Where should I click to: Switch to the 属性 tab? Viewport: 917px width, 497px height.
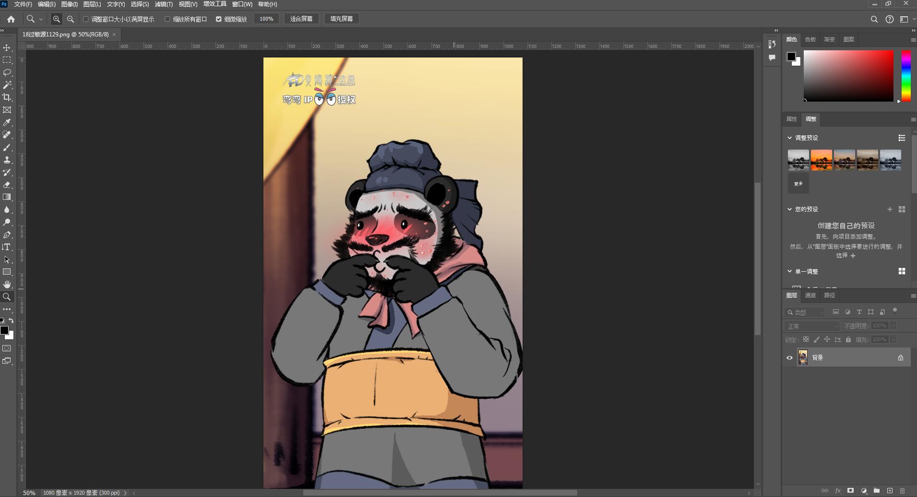coord(792,119)
